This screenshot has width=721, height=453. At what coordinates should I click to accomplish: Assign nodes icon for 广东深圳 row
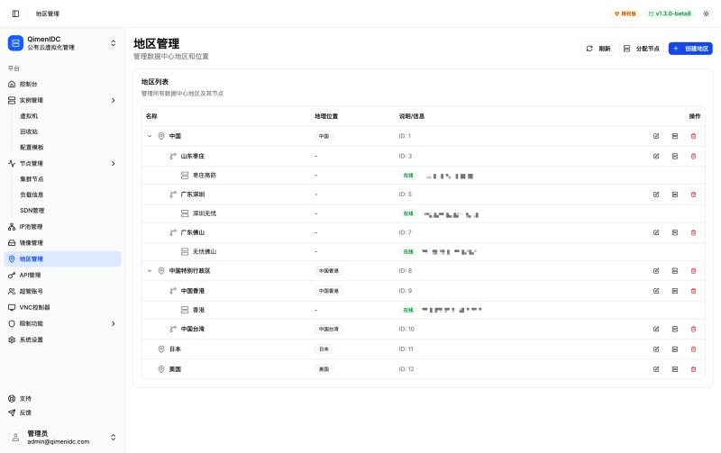point(675,195)
